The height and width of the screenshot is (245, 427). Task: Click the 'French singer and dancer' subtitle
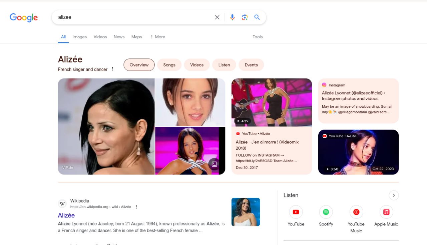pos(83,69)
